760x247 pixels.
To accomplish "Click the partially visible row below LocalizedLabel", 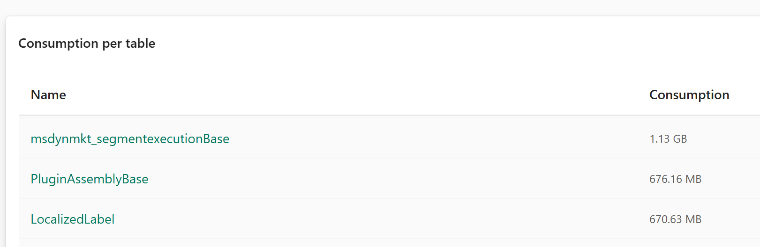I will coord(375,243).
